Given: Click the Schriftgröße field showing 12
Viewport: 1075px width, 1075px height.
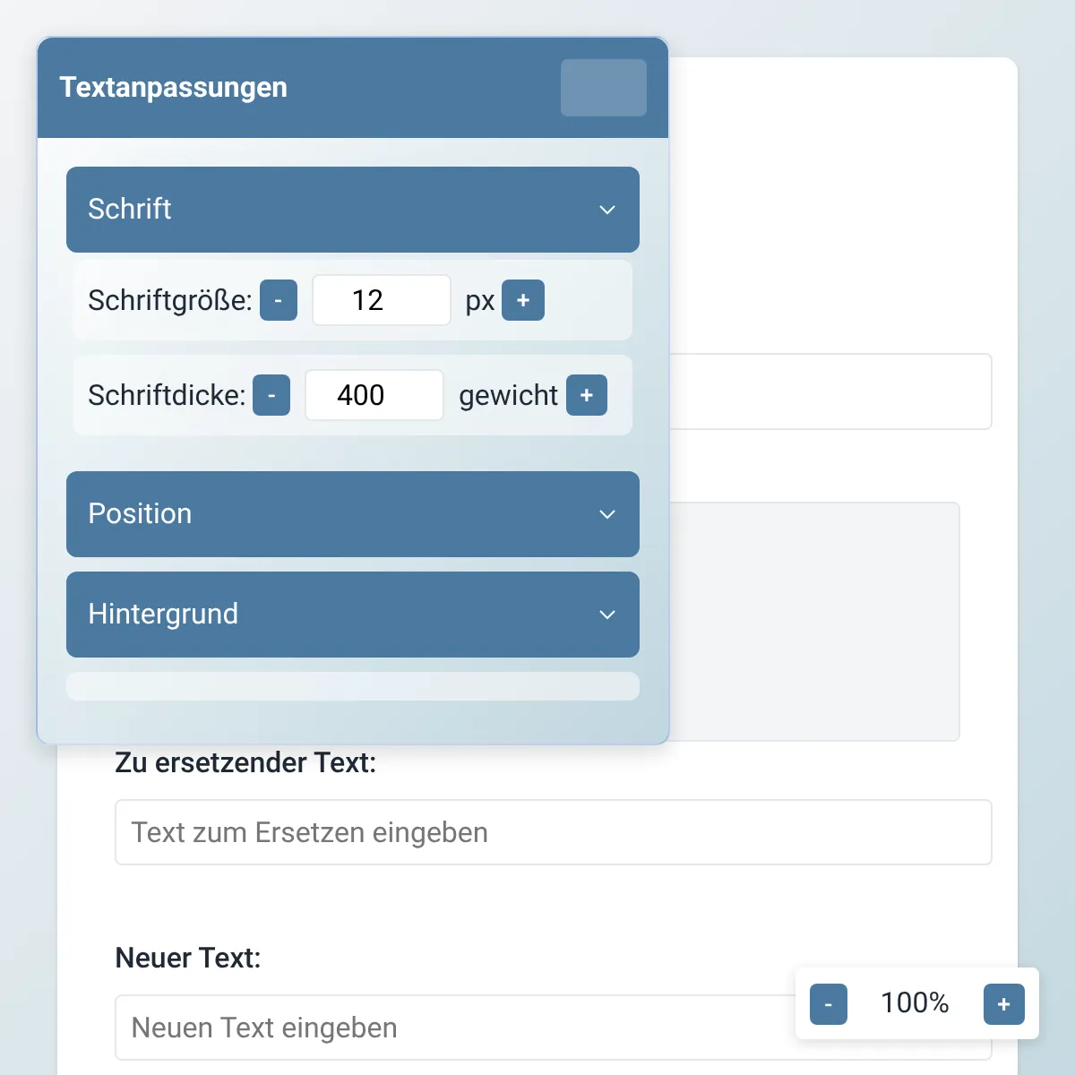Looking at the screenshot, I should point(381,300).
